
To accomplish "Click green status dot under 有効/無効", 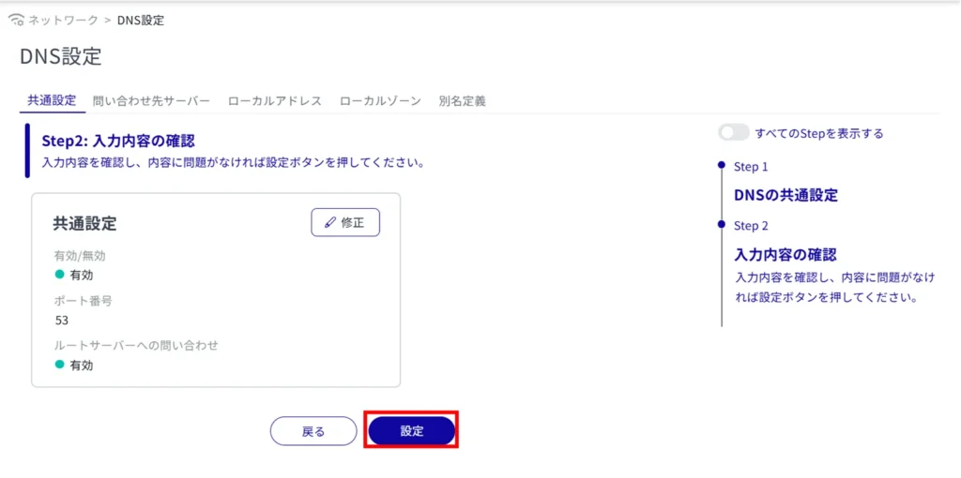I will [60, 275].
